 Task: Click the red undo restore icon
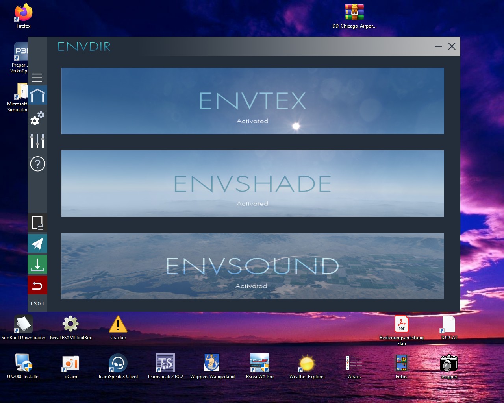37,285
